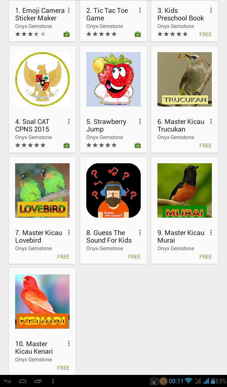Tap installed badge on Soal CAT CPNS 2015
This screenshot has height=387, width=227.
pyautogui.click(x=67, y=146)
